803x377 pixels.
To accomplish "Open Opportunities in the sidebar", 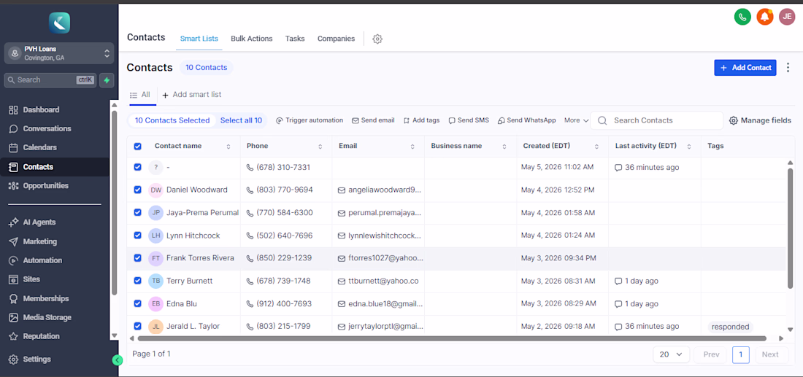I will point(45,186).
